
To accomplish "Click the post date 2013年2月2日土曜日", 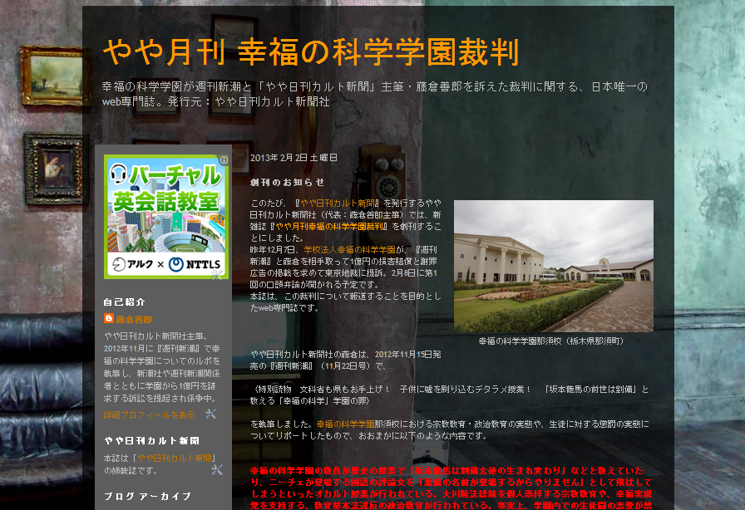I will [294, 158].
